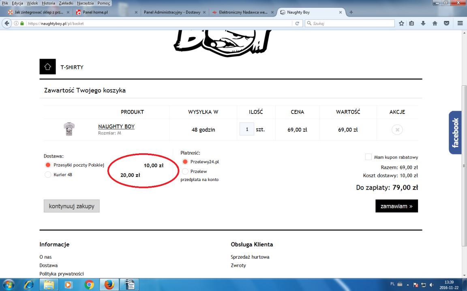The image size is (467, 291).
Task: Select the Przelew payment method
Action: pyautogui.click(x=185, y=171)
